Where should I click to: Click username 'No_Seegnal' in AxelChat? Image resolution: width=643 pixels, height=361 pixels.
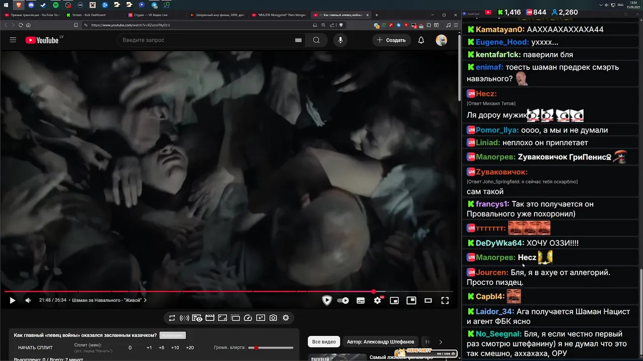tap(499, 334)
